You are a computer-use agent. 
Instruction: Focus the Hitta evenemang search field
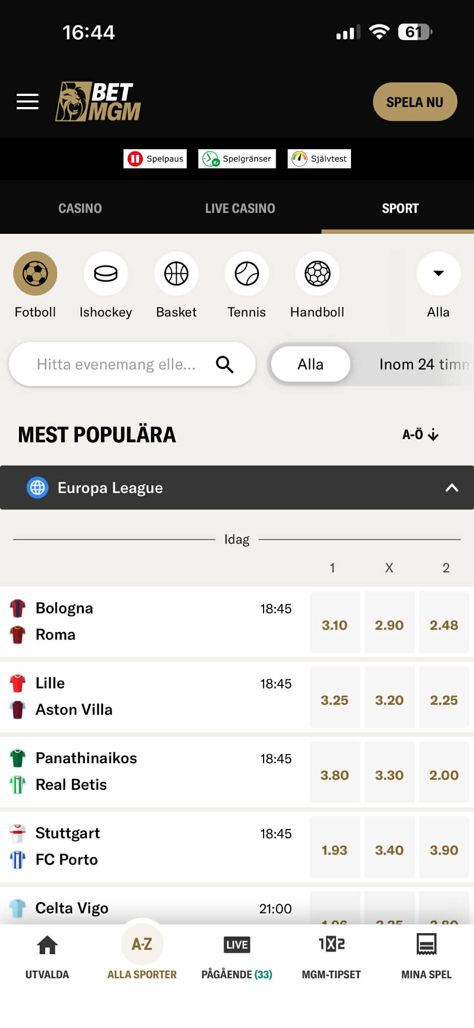(116, 364)
